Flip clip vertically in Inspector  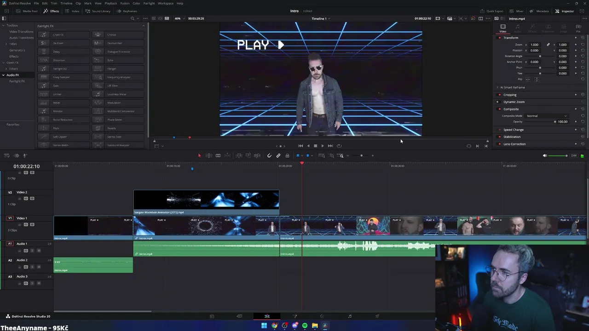537,79
